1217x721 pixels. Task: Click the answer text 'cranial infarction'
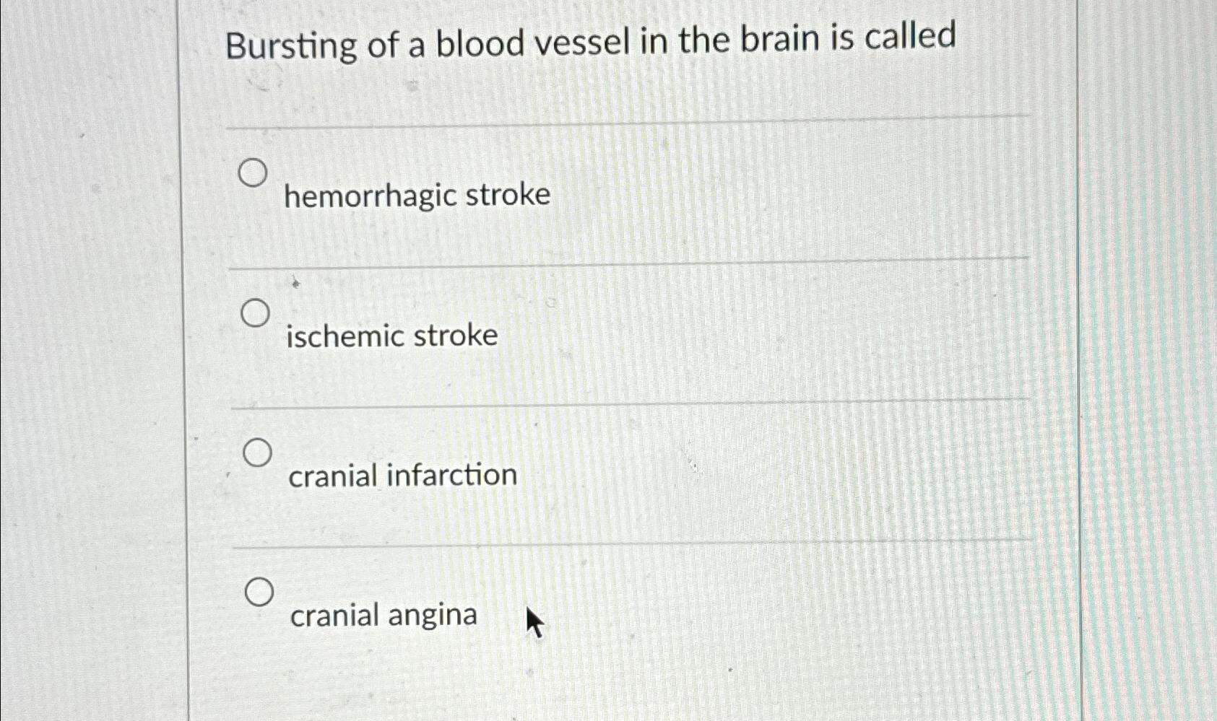tap(402, 475)
